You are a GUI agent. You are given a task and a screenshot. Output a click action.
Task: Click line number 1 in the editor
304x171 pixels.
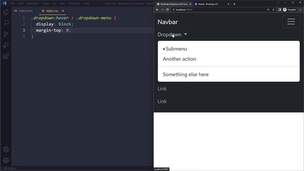coord(24,18)
